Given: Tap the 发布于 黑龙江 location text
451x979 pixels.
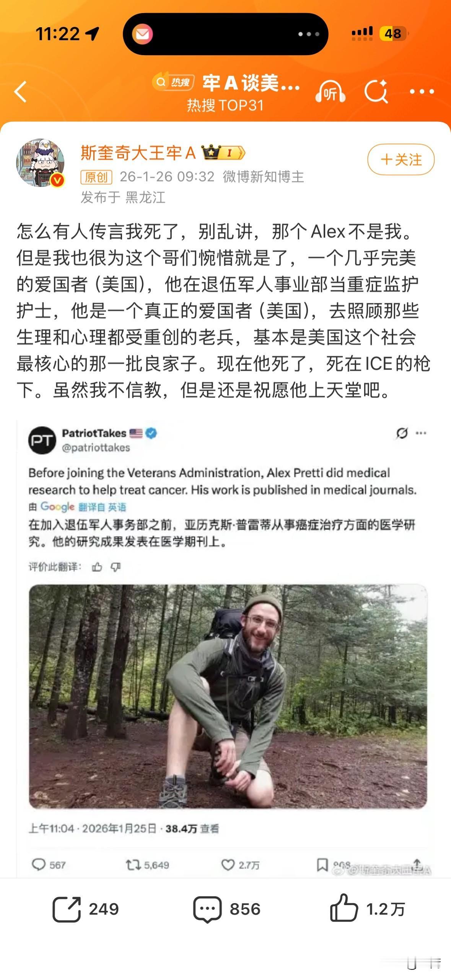Looking at the screenshot, I should pos(123,198).
